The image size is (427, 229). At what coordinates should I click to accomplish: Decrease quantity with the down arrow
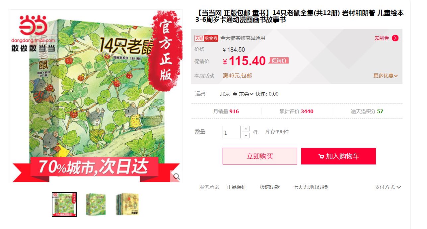[246, 135]
